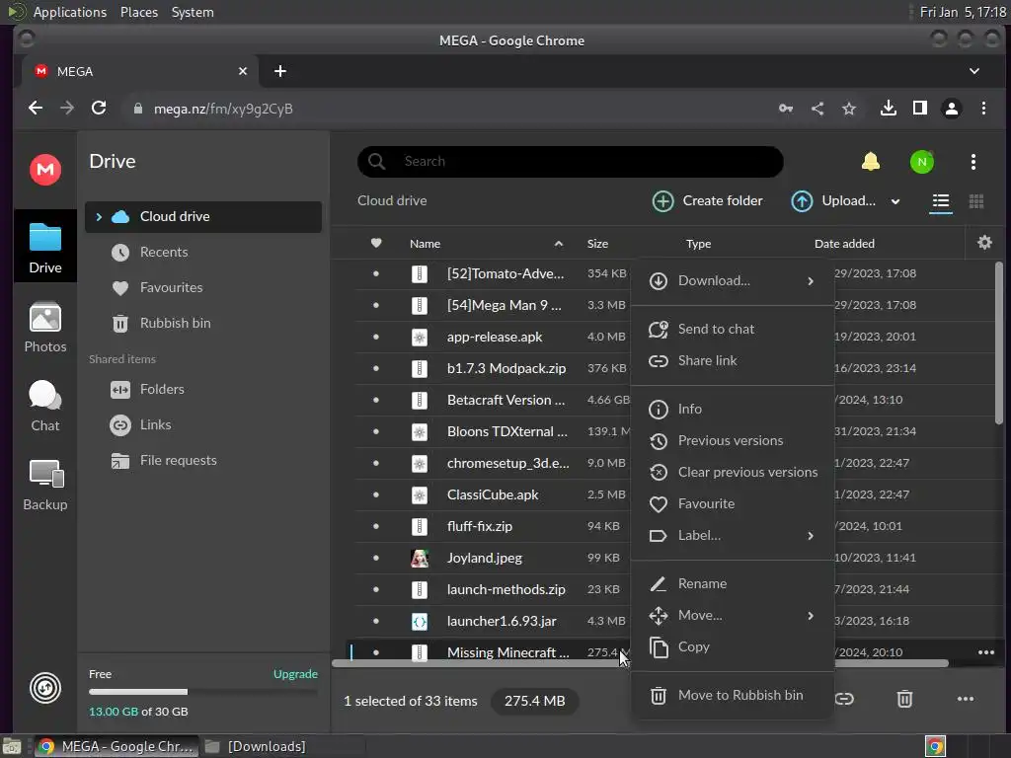Click Chrome profile icon
The image size is (1011, 758).
click(x=951, y=109)
